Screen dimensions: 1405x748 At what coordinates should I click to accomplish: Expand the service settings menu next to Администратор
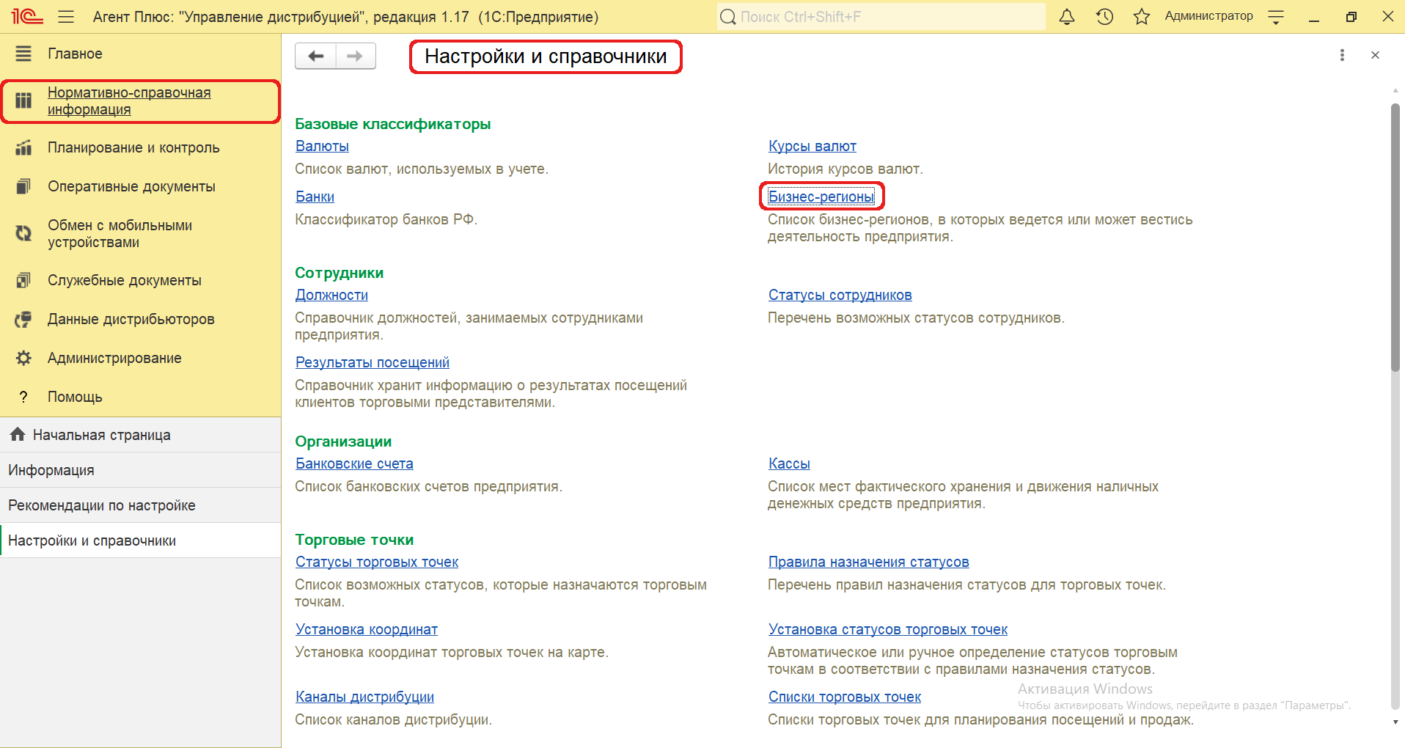tap(1276, 17)
